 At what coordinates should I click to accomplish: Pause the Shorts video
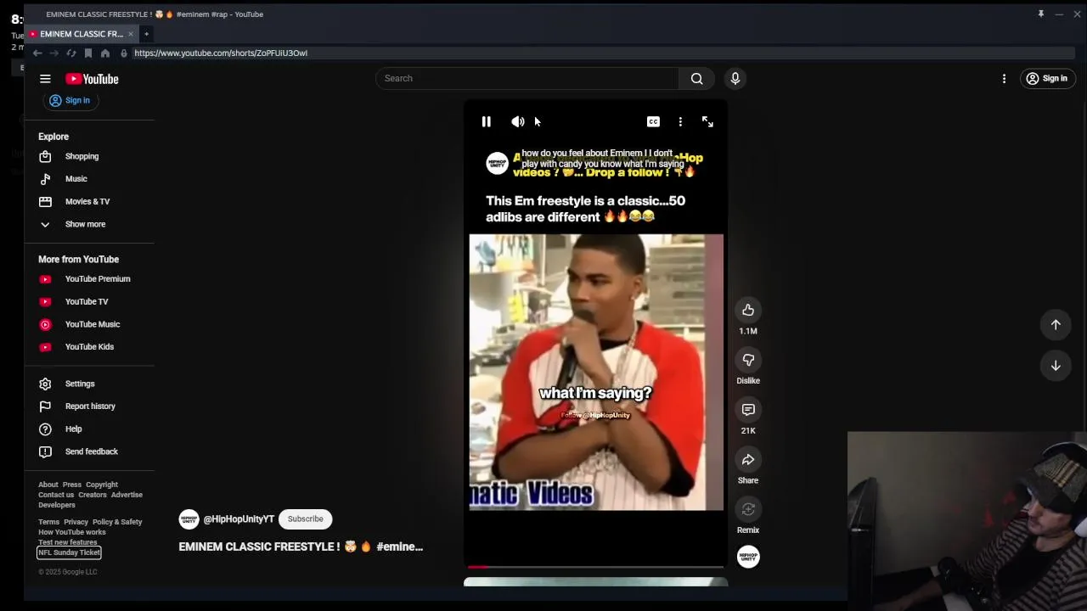486,122
